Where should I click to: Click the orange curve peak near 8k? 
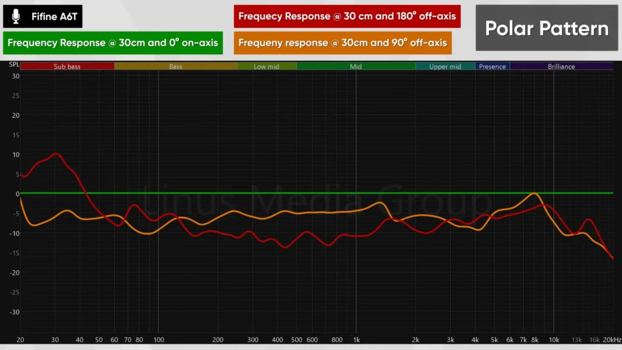pyautogui.click(x=535, y=194)
